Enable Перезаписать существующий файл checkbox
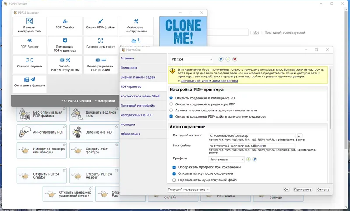Image resolution: width=350 pixels, height=211 pixels. [174, 180]
